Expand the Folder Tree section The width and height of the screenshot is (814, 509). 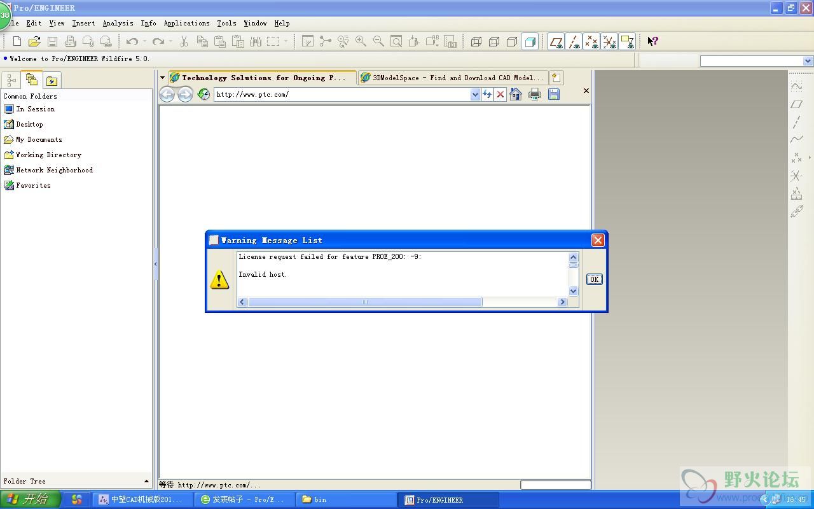(x=147, y=482)
